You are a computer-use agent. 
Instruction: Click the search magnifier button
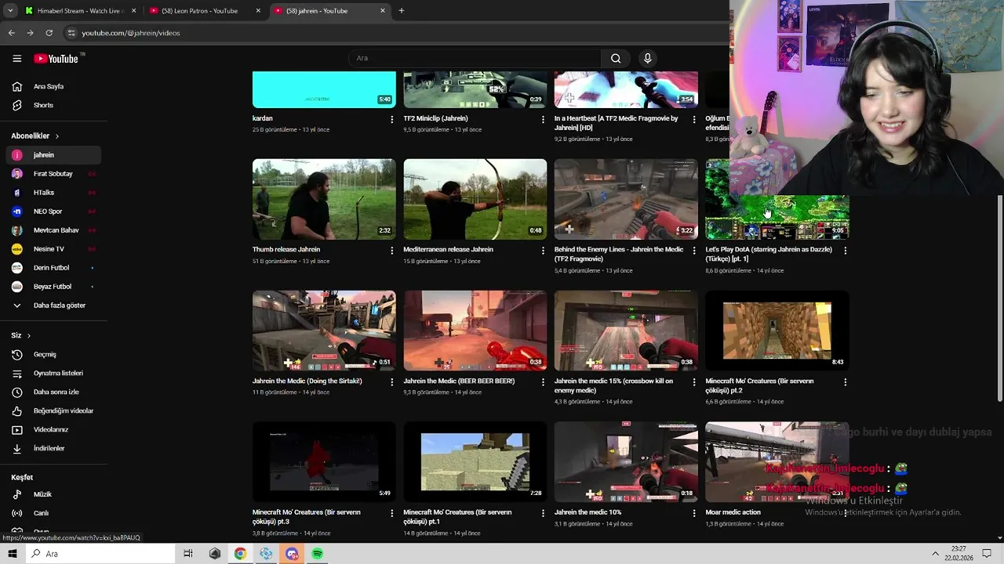click(x=616, y=58)
